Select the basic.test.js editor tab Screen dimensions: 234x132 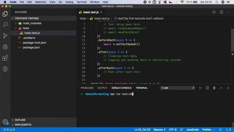91,12
